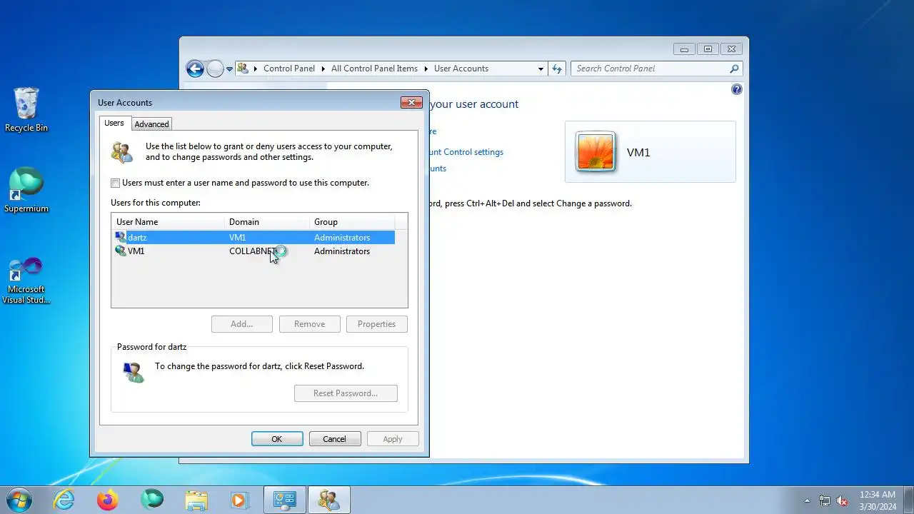This screenshot has width=914, height=514.
Task: Launch Internet Explorer from taskbar
Action: 64,500
